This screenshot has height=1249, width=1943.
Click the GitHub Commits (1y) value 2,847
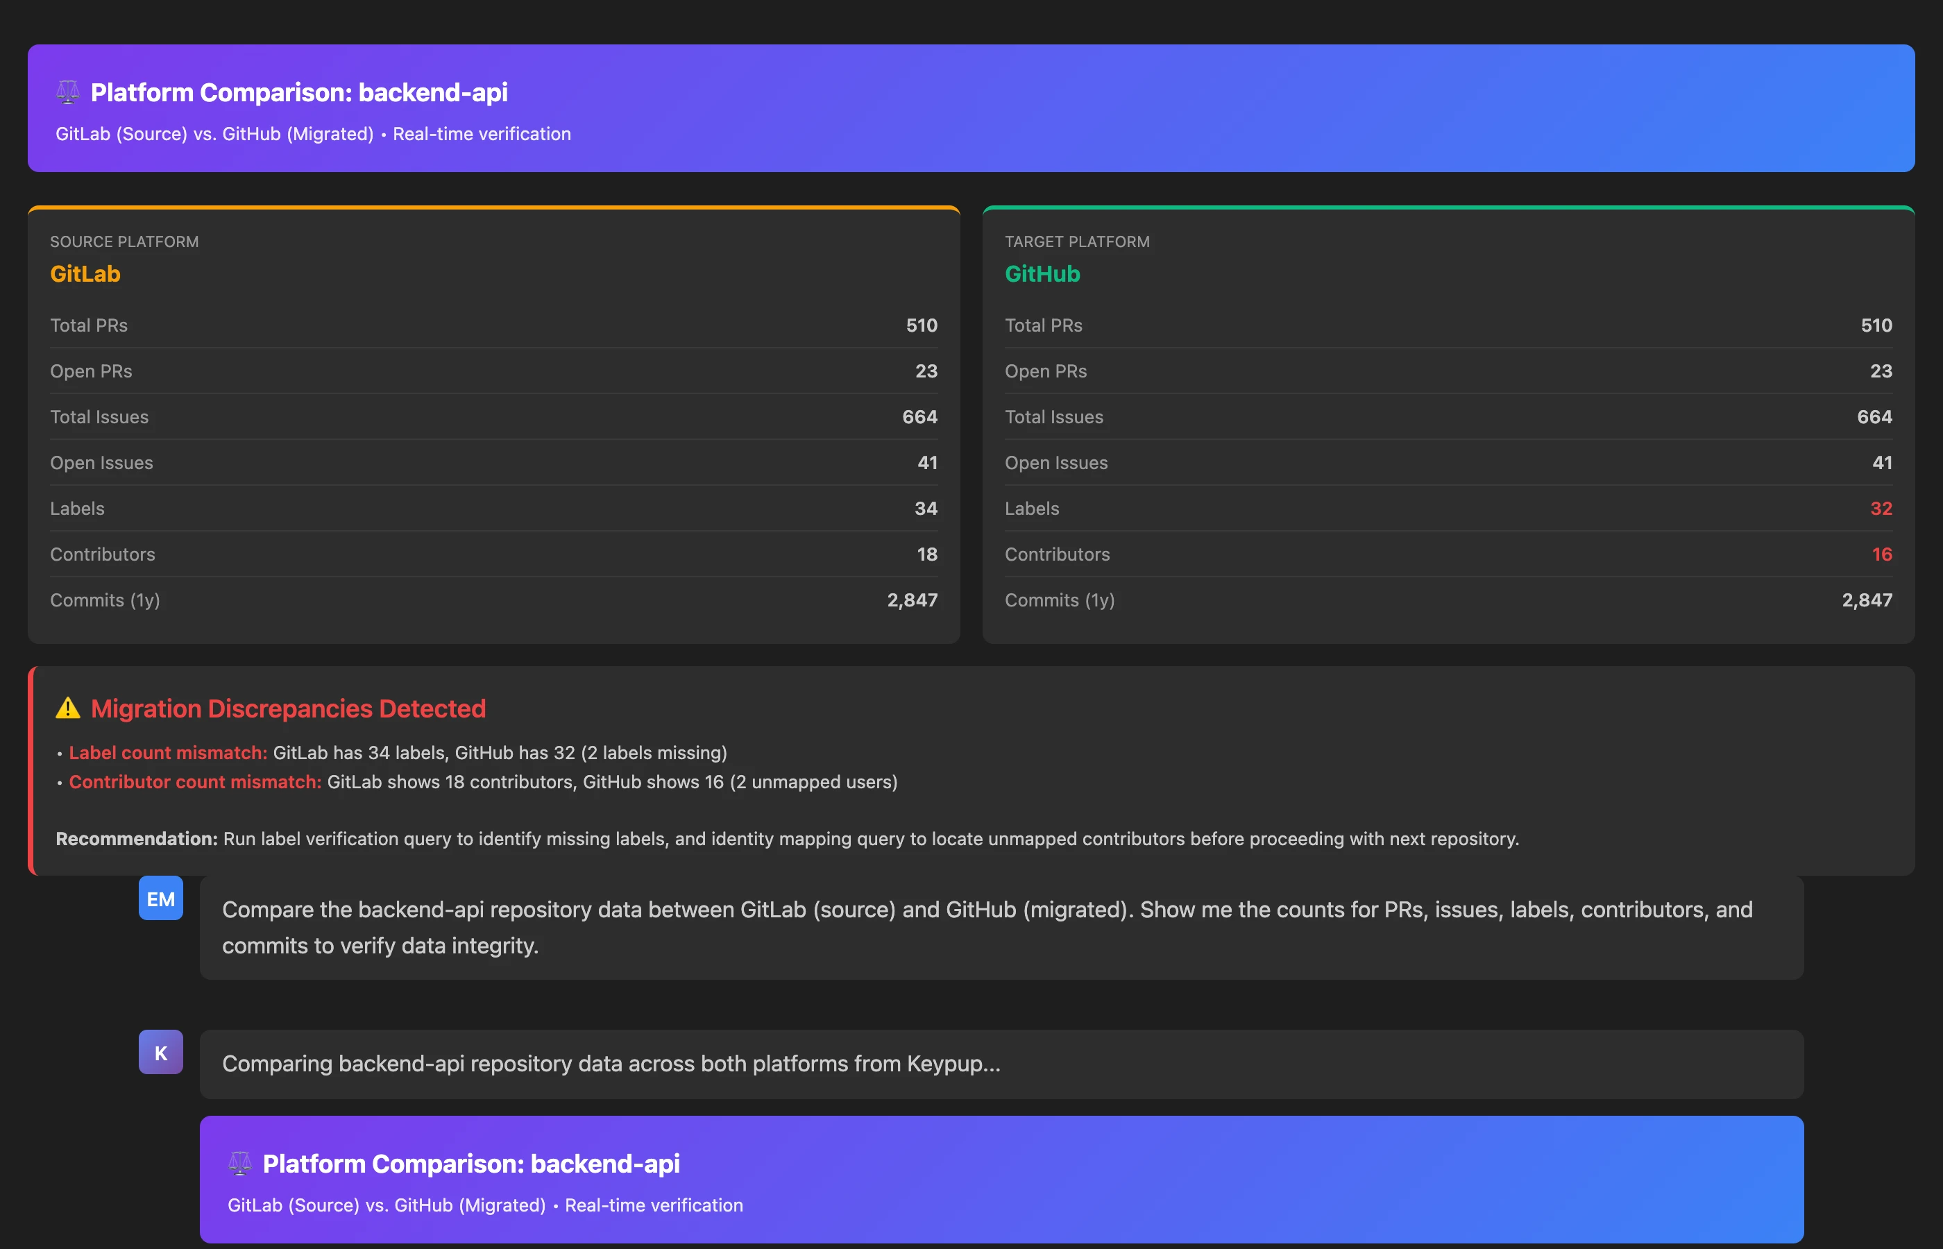pos(1867,600)
